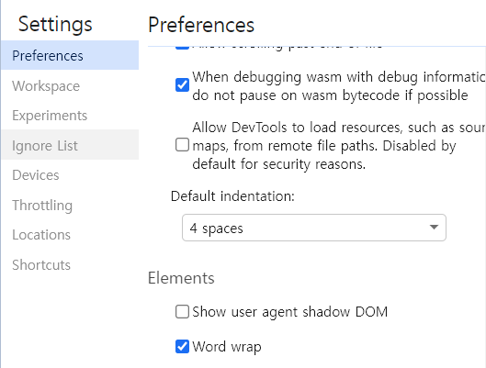The height and width of the screenshot is (368, 486).
Task: Click the large 'Preferences' page heading
Action: pos(201,25)
